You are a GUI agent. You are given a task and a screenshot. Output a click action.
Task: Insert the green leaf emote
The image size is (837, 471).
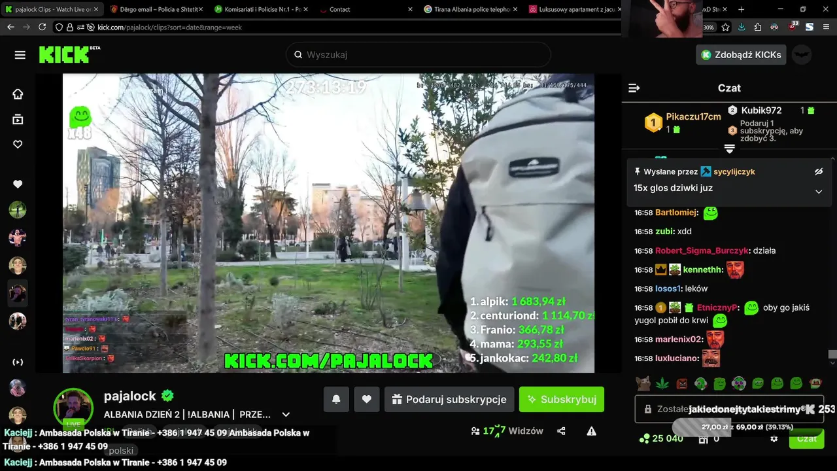pyautogui.click(x=662, y=383)
